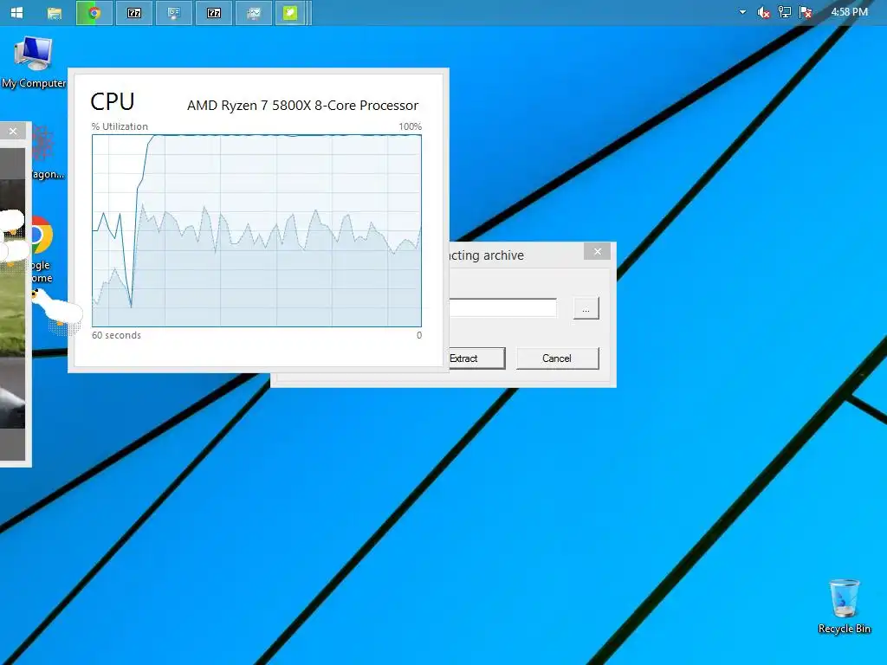The height and width of the screenshot is (665, 887).
Task: Select the Recycle Bin desktop icon
Action: click(x=844, y=606)
